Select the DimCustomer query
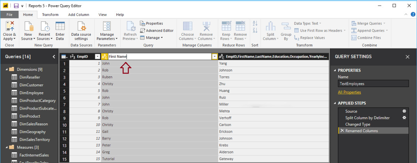Viewport: 417px width, 163px height. tap(31, 85)
